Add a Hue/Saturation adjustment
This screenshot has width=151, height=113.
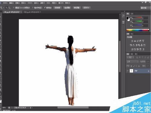[131, 45]
